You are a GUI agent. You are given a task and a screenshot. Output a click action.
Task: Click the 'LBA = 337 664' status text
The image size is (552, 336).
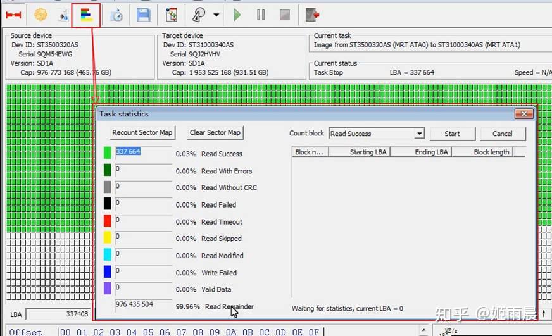point(412,73)
